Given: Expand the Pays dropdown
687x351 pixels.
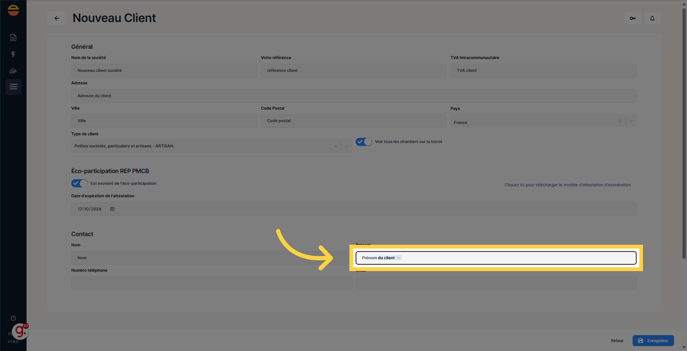Looking at the screenshot, I should [x=631, y=121].
